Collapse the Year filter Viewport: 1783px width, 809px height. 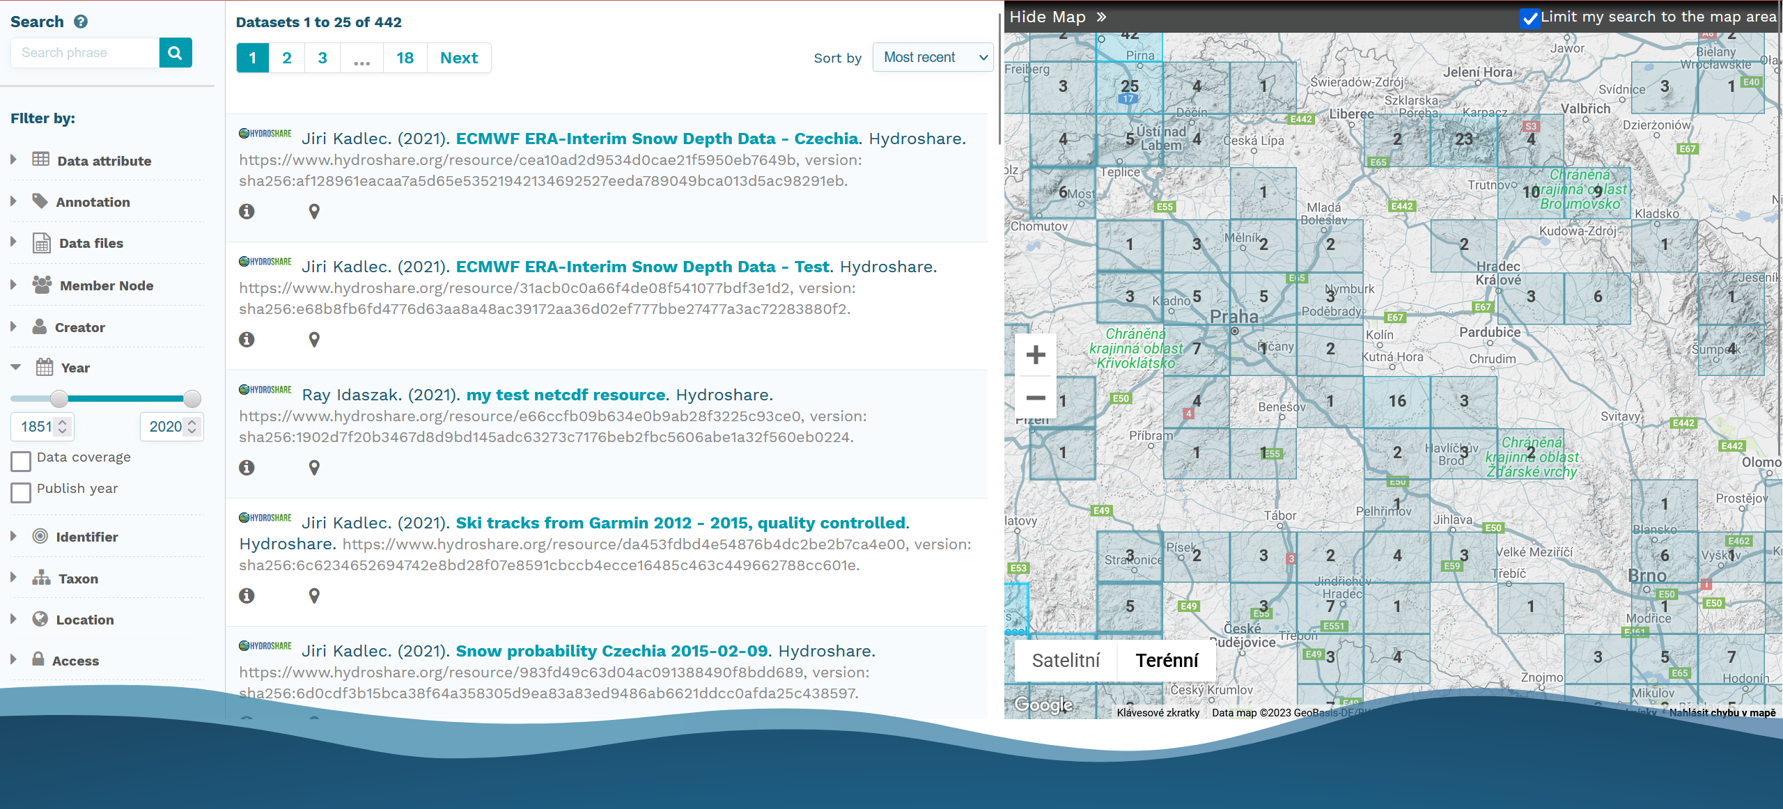tap(15, 367)
